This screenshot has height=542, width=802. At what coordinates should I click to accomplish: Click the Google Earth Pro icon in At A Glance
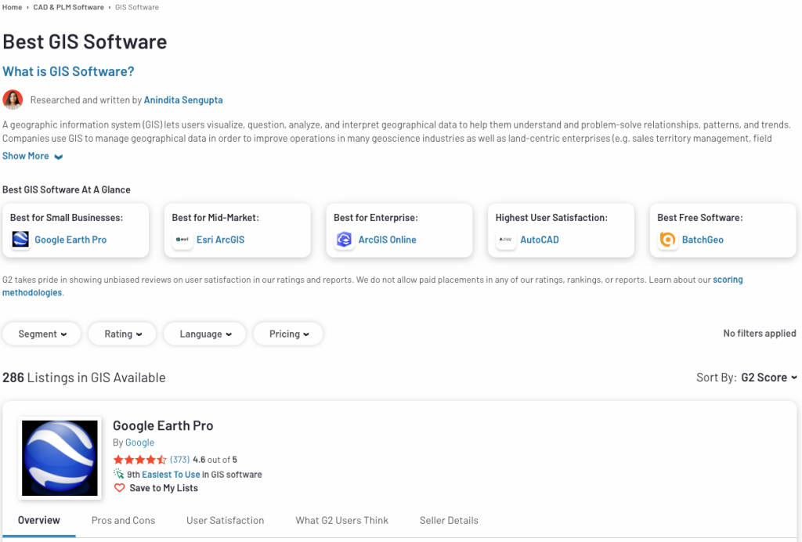pos(20,240)
